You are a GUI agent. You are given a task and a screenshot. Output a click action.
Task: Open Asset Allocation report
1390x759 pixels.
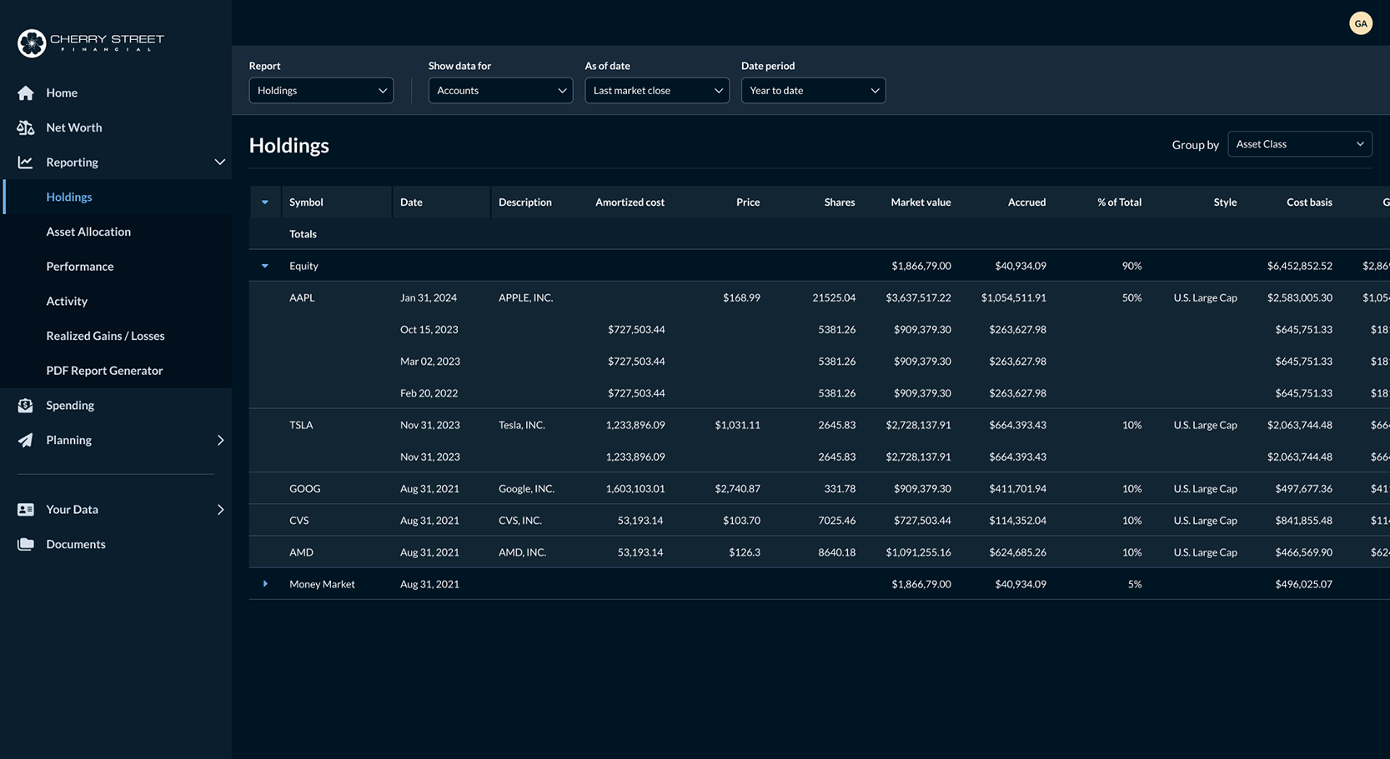[88, 232]
